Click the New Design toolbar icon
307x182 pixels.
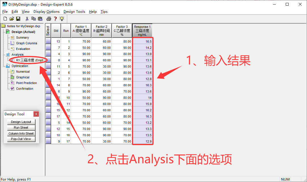coord(5,19)
